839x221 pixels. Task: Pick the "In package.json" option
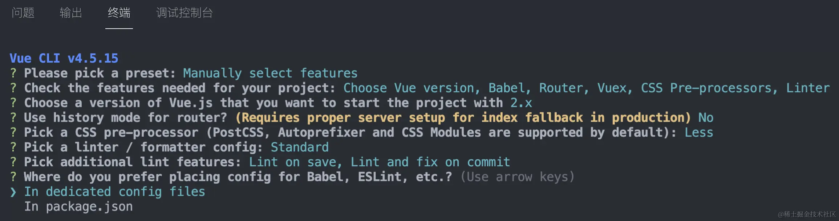(78, 207)
